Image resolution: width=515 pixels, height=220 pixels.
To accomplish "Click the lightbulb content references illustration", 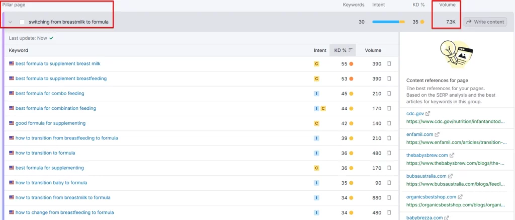I will pos(457,54).
